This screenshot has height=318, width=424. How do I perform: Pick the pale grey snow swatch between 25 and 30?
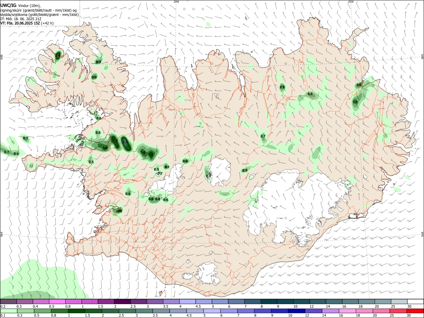[x=399, y=301]
